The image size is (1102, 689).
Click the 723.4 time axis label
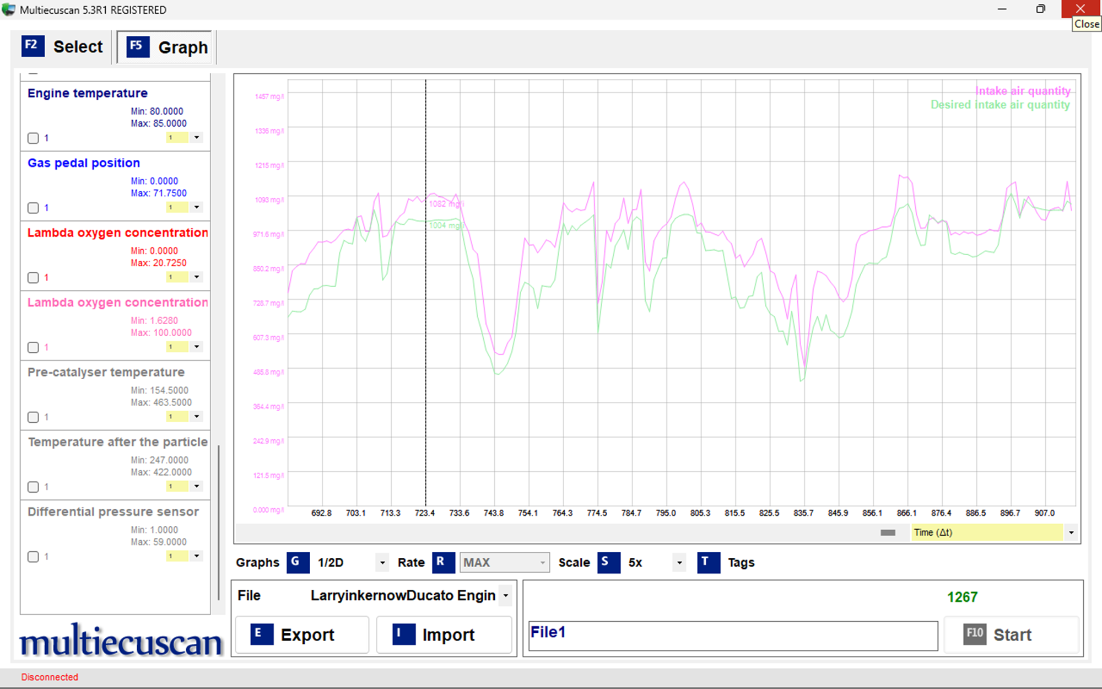tap(425, 513)
